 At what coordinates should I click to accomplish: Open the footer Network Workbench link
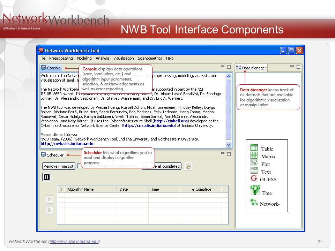tap(74, 241)
